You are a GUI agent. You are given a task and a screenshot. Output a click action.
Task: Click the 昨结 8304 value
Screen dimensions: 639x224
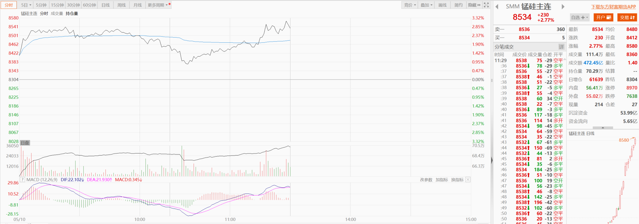coord(632,79)
